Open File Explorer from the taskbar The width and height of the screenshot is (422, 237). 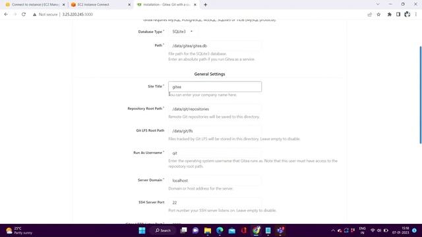pyautogui.click(x=208, y=230)
